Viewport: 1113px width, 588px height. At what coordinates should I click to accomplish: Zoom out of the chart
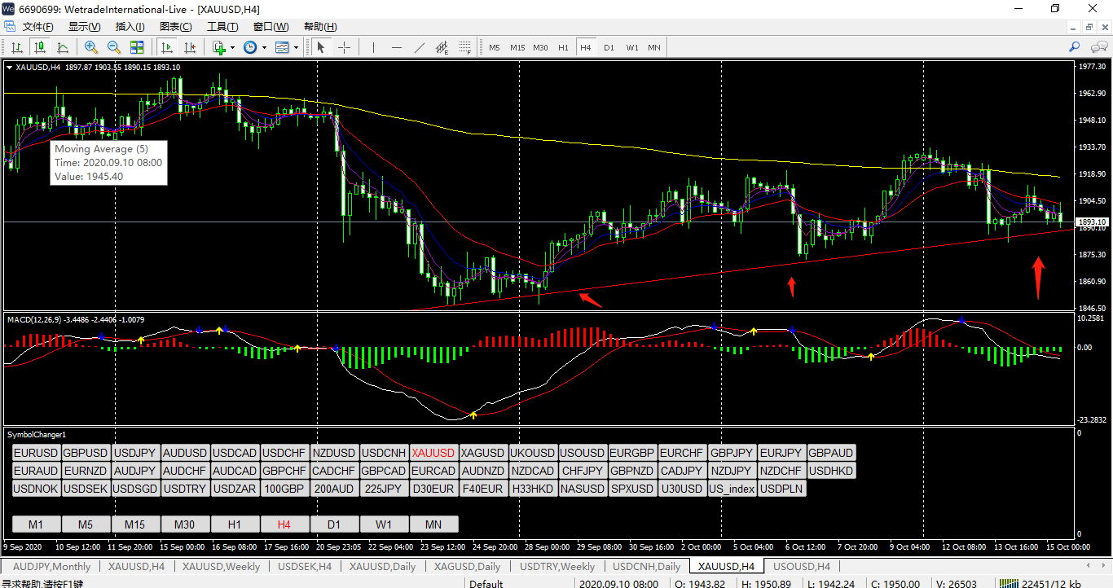114,47
